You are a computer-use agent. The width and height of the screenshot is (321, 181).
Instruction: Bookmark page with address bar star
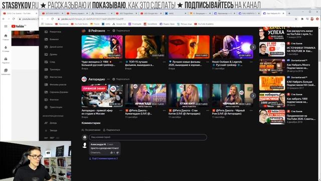point(296,19)
